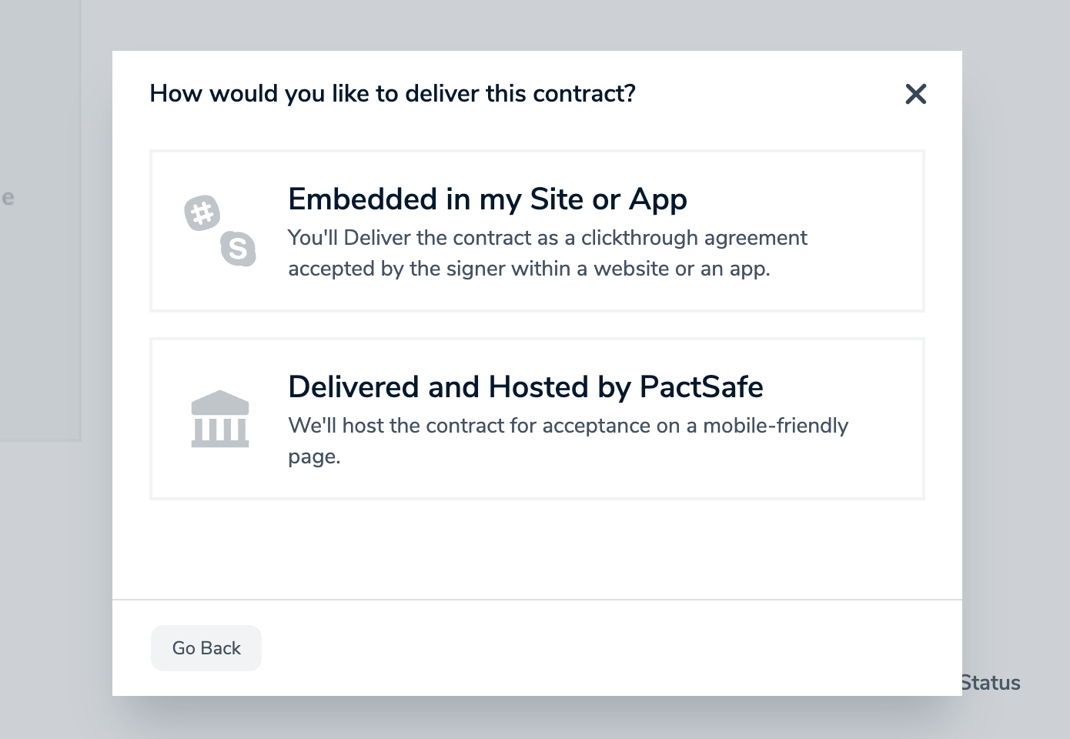The width and height of the screenshot is (1070, 739).
Task: Pick the embedded delivery option card
Action: point(537,231)
